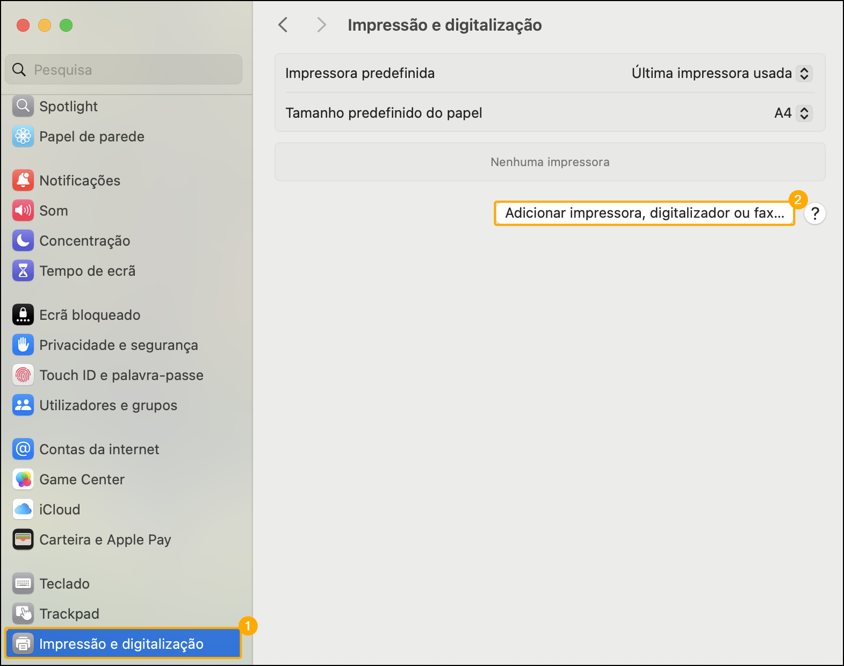
Task: Open help with the question mark button
Action: [815, 213]
